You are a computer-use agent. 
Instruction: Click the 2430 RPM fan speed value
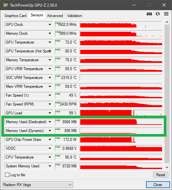point(66,104)
